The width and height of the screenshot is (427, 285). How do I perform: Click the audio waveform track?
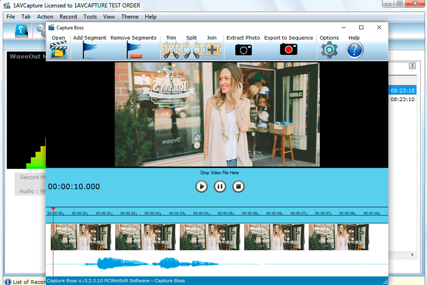(217, 264)
